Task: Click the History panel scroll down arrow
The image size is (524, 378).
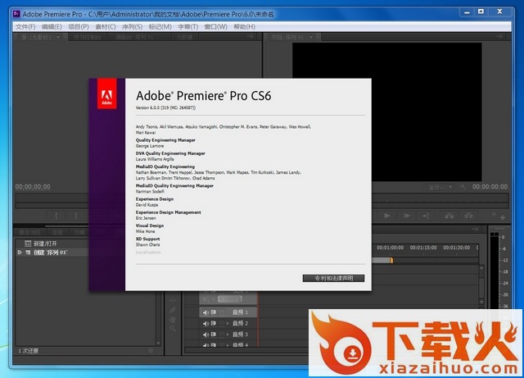Action: pos(158,344)
